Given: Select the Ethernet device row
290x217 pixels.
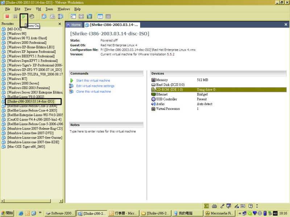Looking at the screenshot, I should (x=219, y=94).
